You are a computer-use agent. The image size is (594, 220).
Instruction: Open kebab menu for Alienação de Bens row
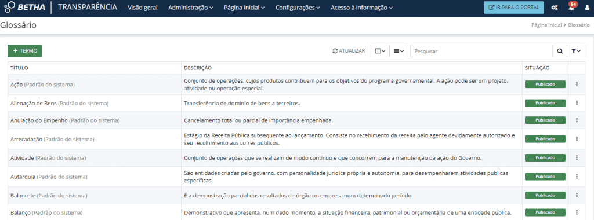(x=577, y=103)
